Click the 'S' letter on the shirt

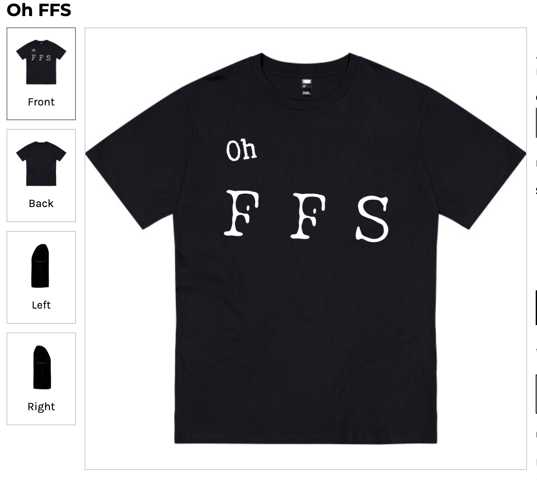[x=372, y=219]
